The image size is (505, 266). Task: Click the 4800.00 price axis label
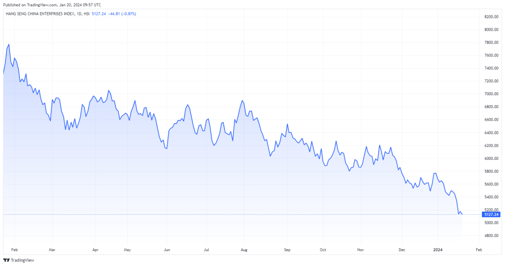coord(491,236)
